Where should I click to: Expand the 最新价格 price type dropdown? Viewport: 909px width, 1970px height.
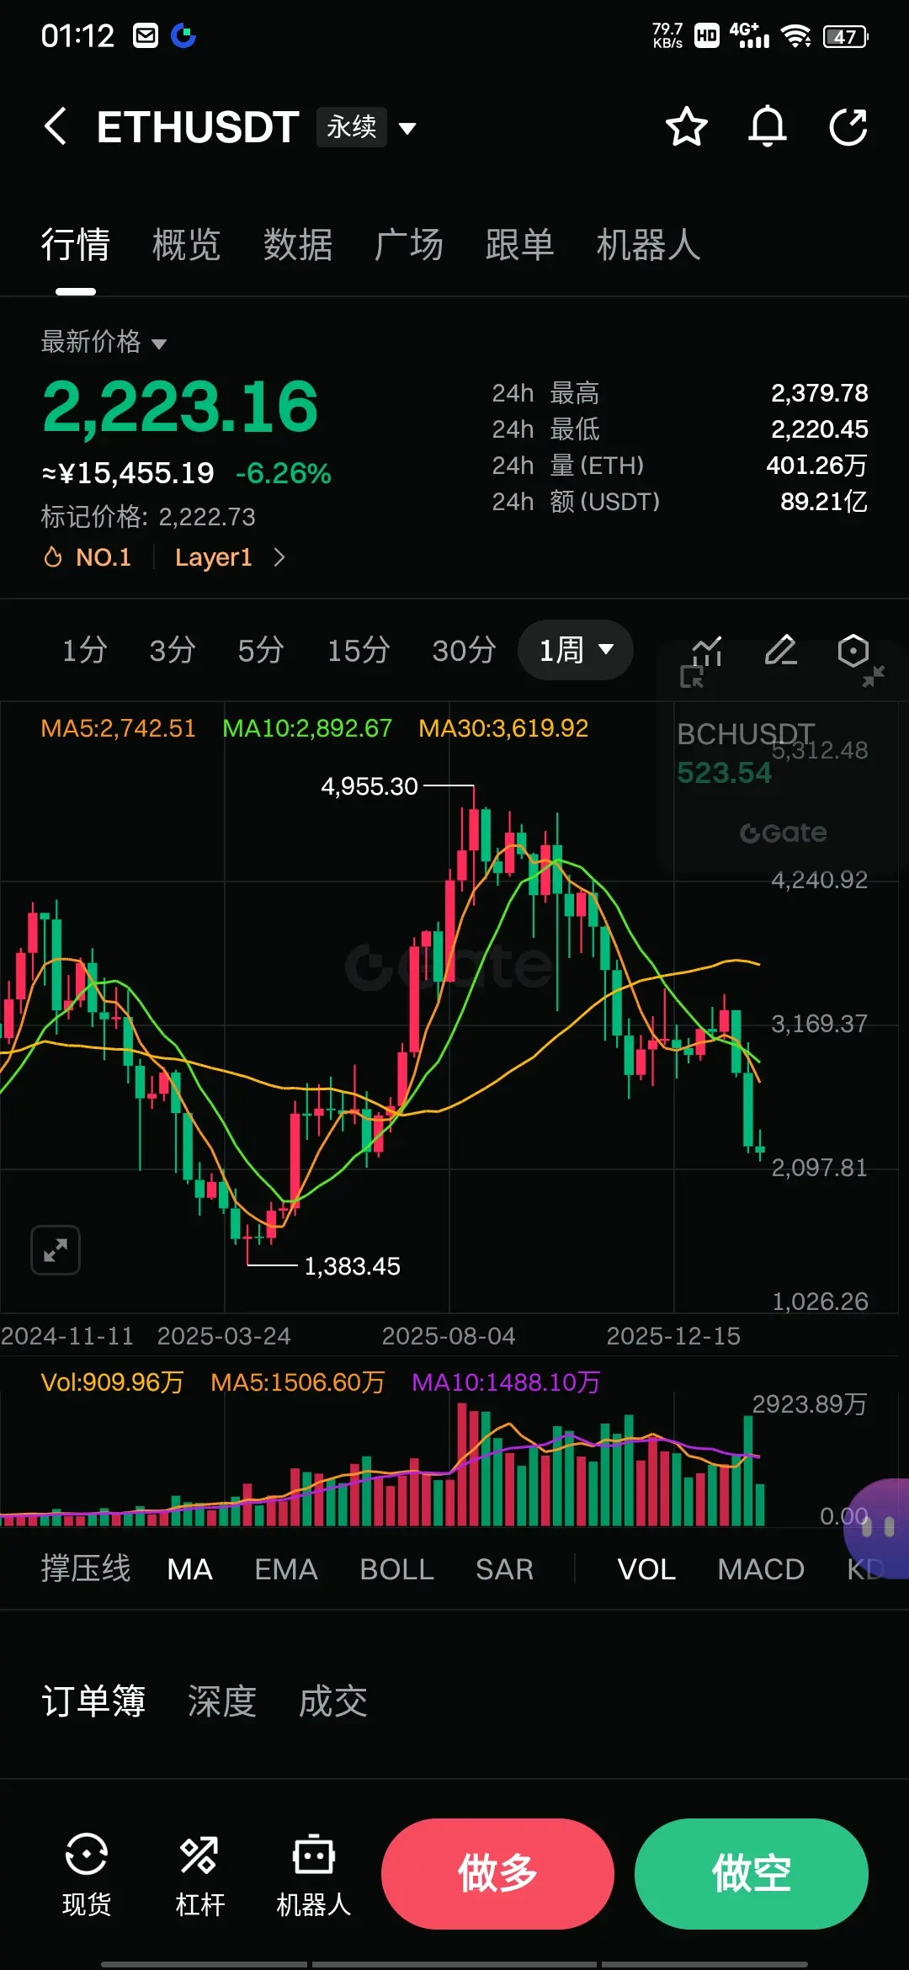104,342
